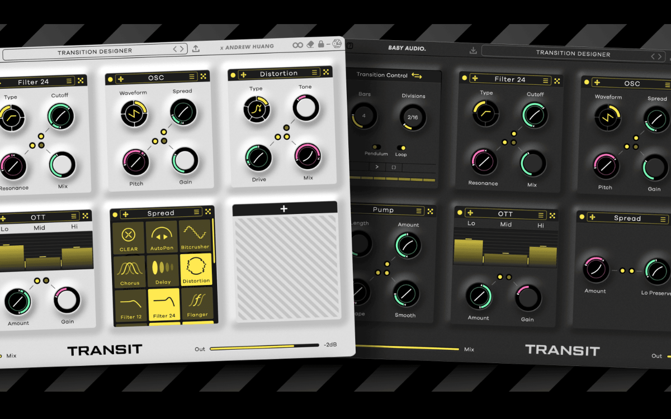The height and width of the screenshot is (419, 671).
Task: Click the Out level slider in light window
Action: [x=264, y=347]
